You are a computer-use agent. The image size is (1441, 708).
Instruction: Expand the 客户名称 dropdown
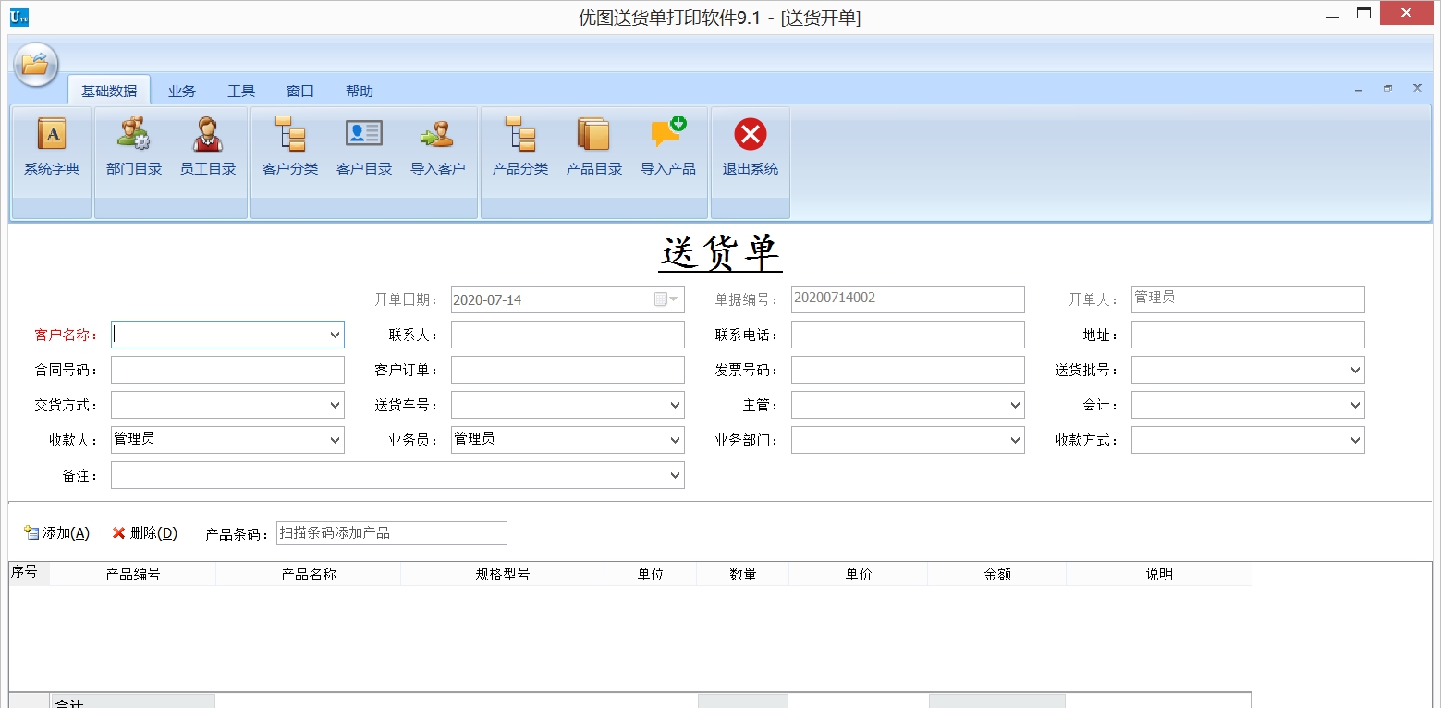(x=335, y=336)
